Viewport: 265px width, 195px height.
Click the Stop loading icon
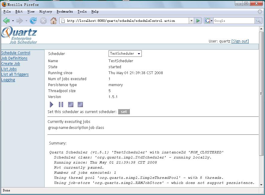click(x=43, y=21)
